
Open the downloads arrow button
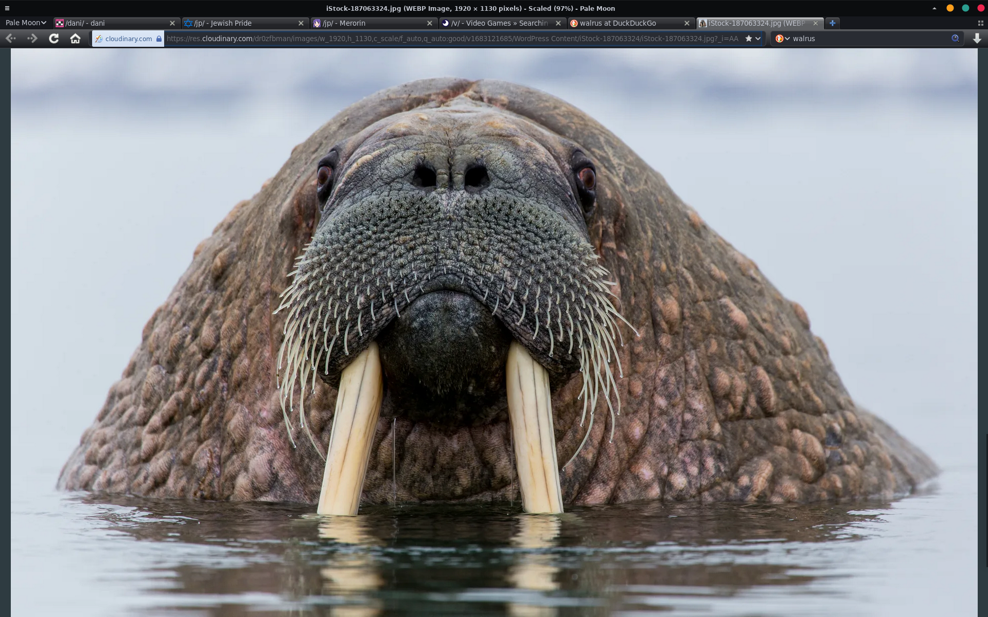tap(977, 39)
